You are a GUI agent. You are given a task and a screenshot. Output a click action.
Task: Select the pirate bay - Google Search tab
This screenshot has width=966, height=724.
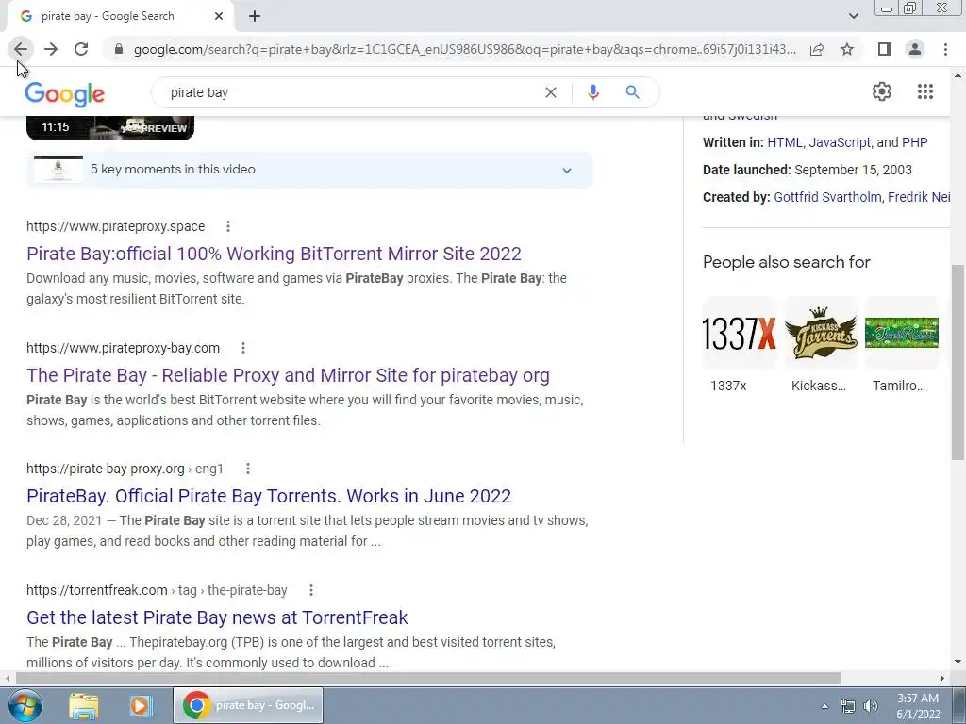[121, 17]
